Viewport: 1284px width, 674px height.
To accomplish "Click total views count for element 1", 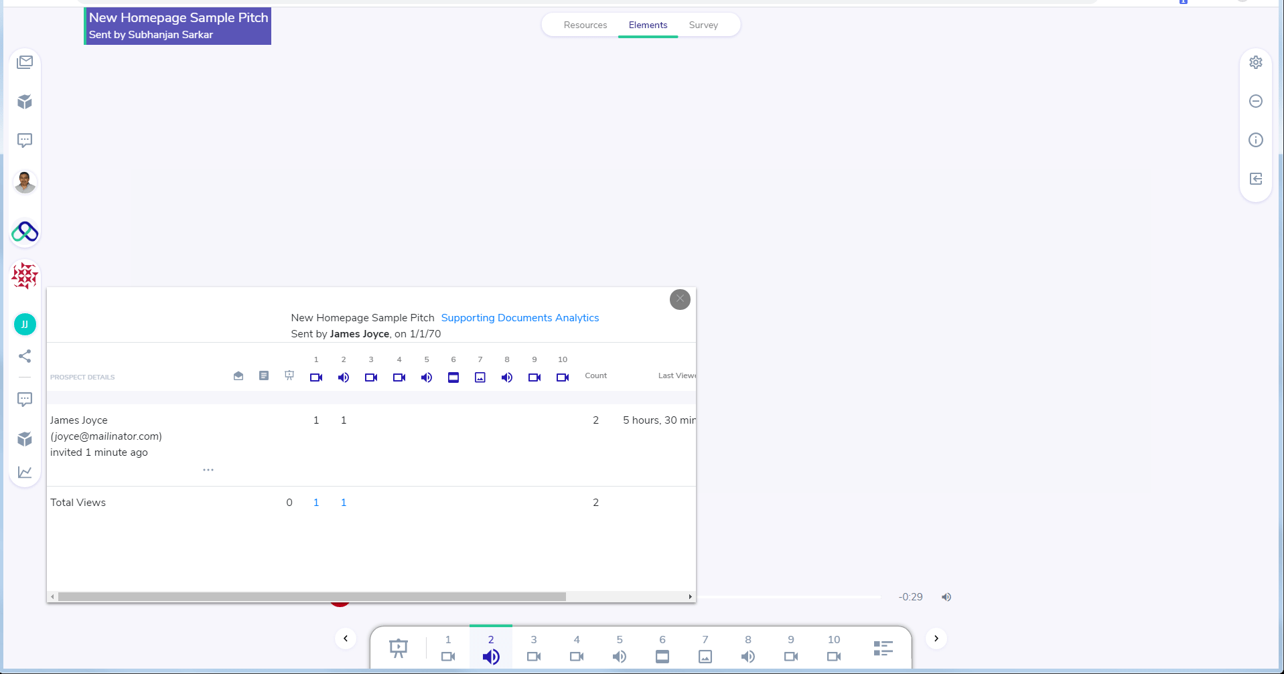I will point(316,503).
